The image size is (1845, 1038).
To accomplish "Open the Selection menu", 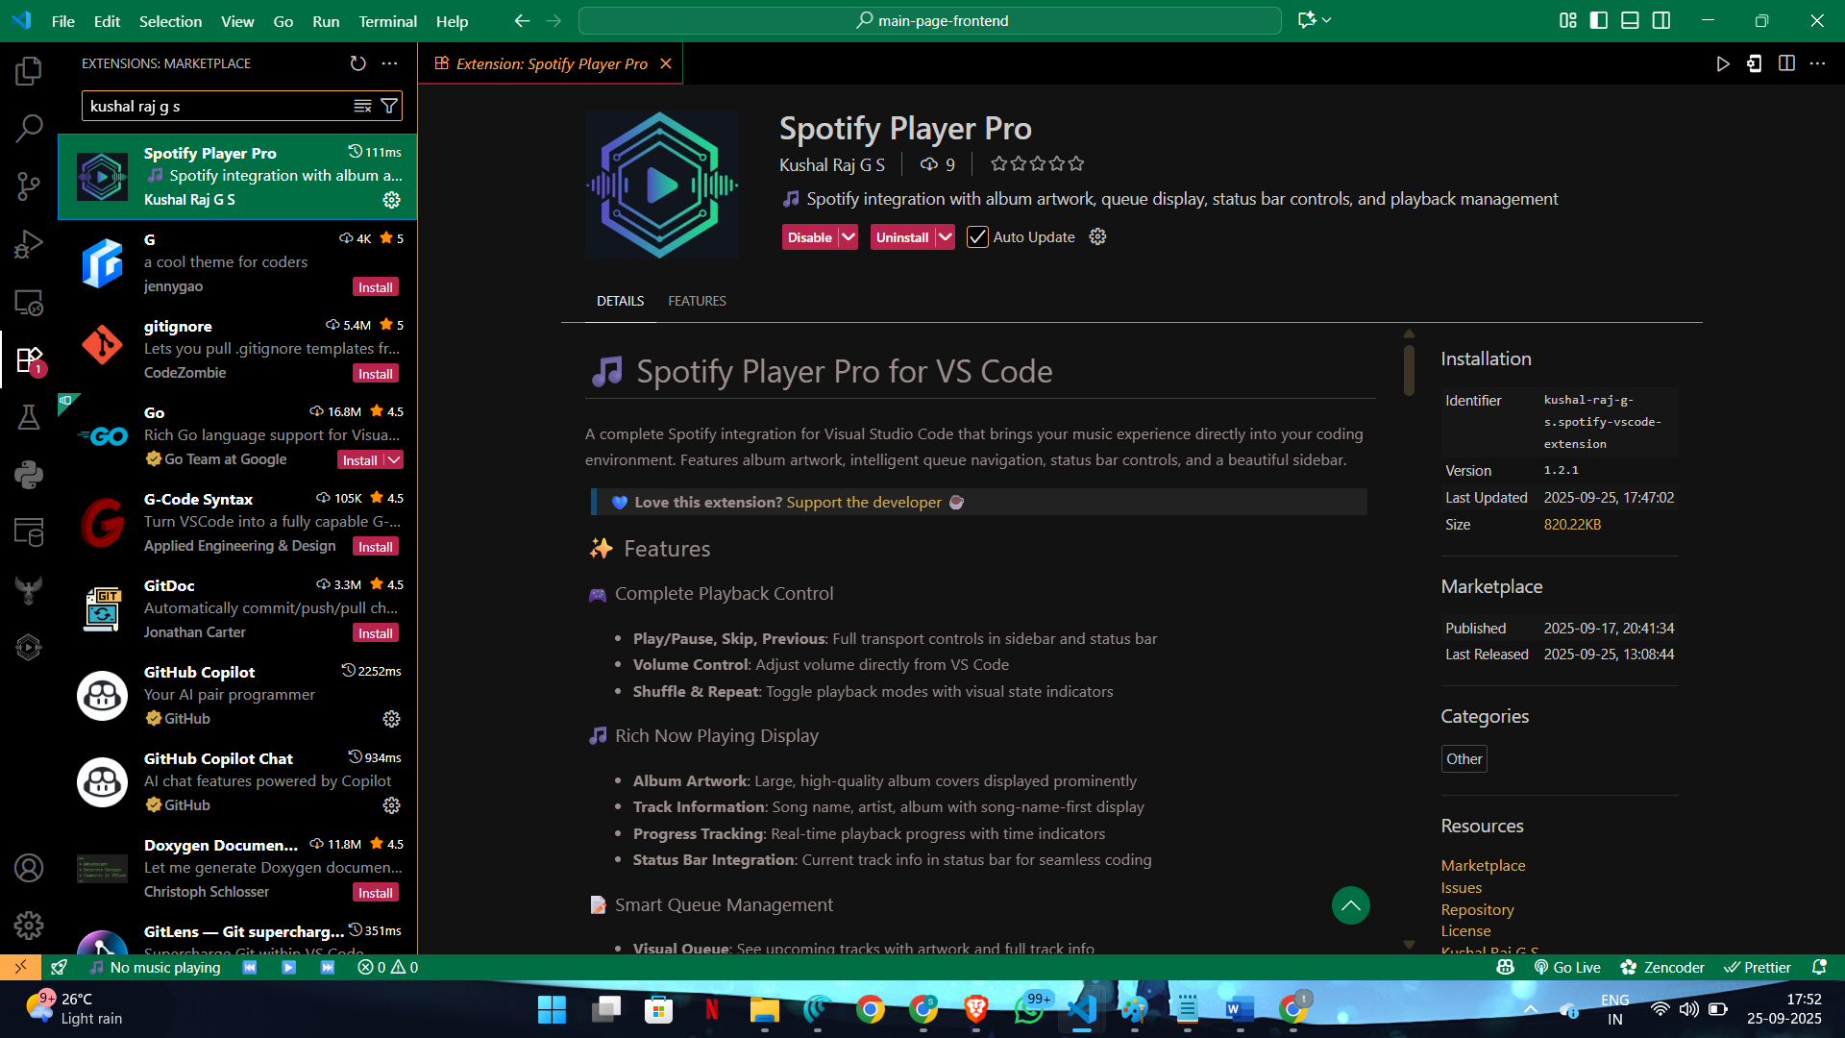I will (x=170, y=21).
